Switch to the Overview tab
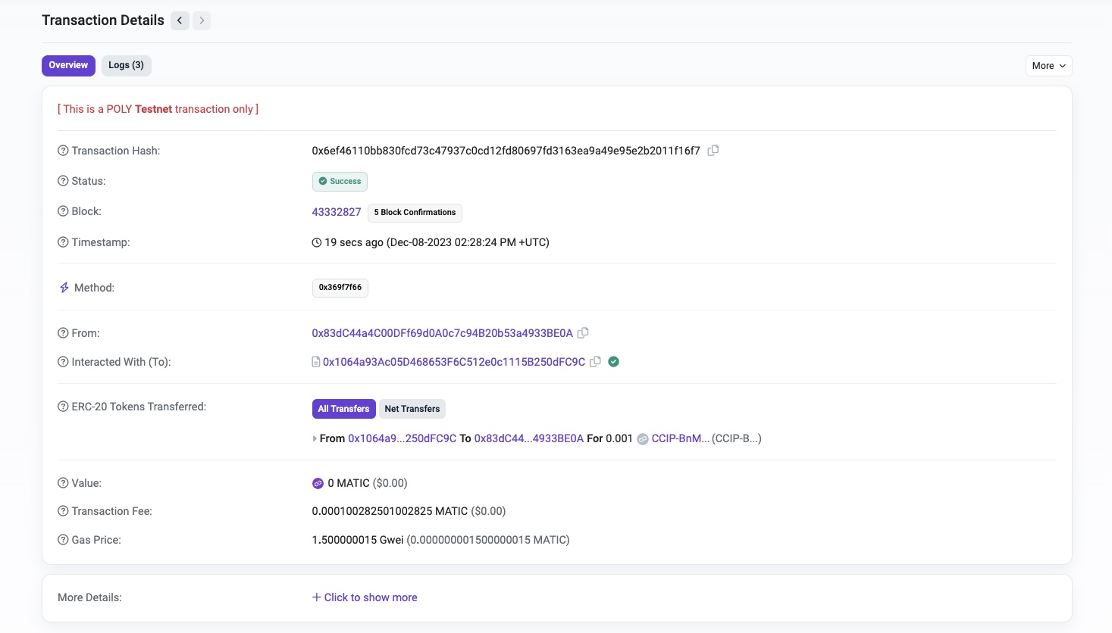Image resolution: width=1112 pixels, height=633 pixels. pos(68,65)
